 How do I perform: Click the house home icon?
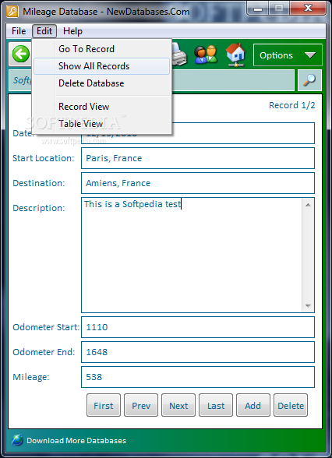(x=235, y=55)
